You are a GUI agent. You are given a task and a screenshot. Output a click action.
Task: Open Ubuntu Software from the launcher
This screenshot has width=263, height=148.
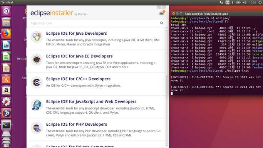coord(6,79)
